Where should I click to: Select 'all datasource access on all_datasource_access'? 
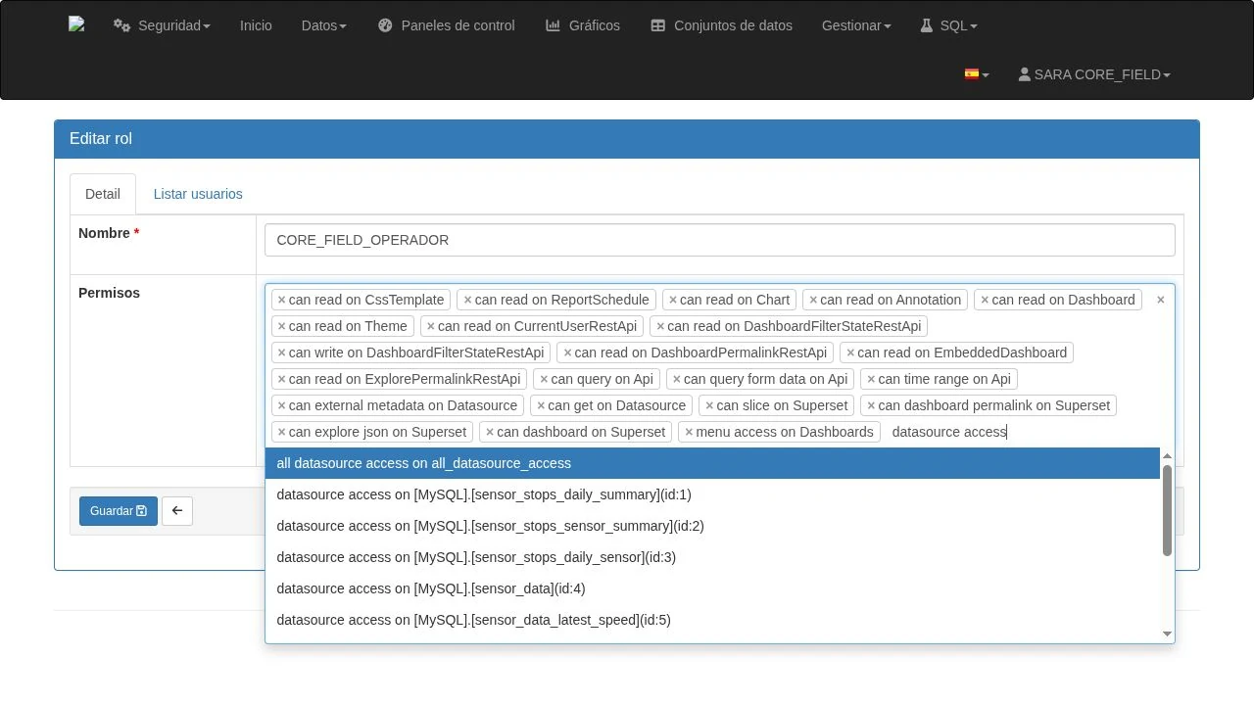[x=712, y=463]
